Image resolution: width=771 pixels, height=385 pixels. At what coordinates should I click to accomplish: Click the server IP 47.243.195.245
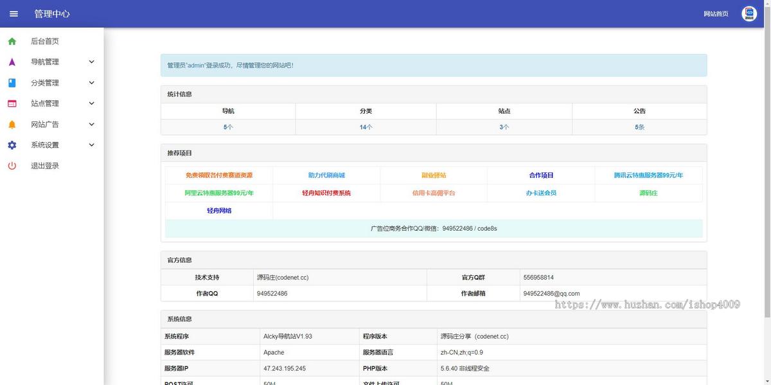click(x=285, y=369)
